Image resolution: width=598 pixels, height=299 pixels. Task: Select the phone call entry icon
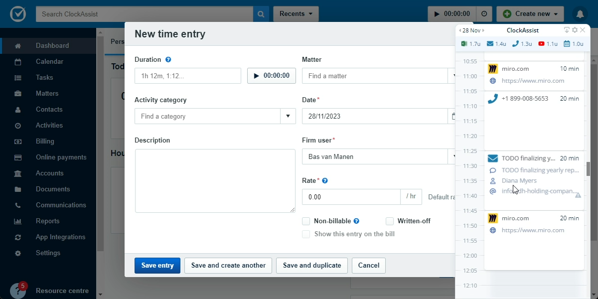[493, 98]
